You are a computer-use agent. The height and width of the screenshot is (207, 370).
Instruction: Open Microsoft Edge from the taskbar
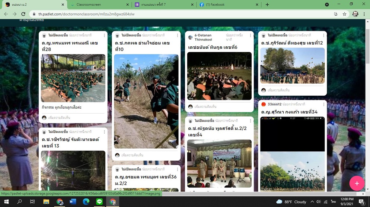click(x=86, y=202)
